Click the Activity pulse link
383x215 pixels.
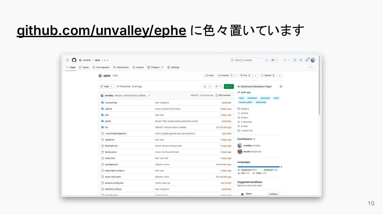coord(243,113)
